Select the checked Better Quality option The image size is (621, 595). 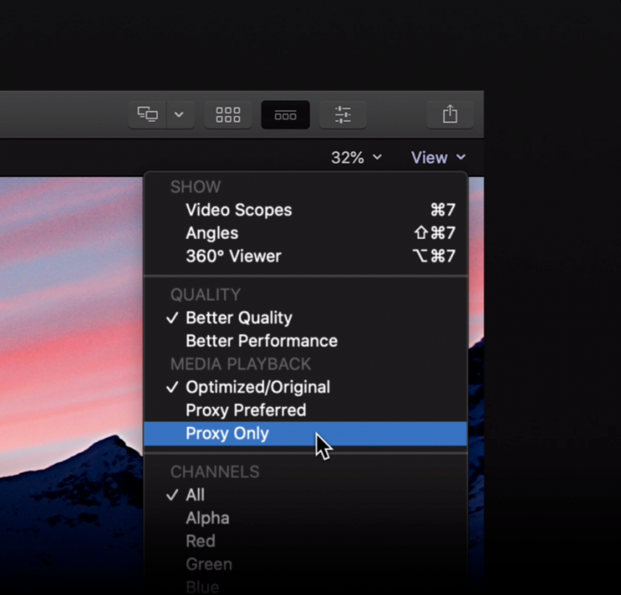click(x=238, y=318)
